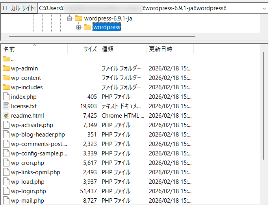Click the parent directory '..' folder icon
This screenshot has height=205, width=269.
[6, 59]
